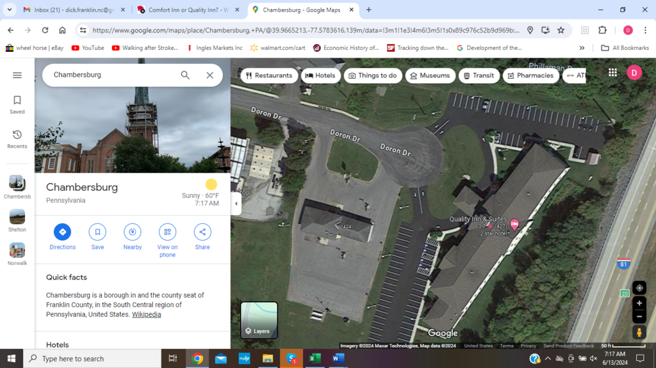656x368 pixels.
Task: Open the wheel horse eBay bookmark
Action: point(35,48)
